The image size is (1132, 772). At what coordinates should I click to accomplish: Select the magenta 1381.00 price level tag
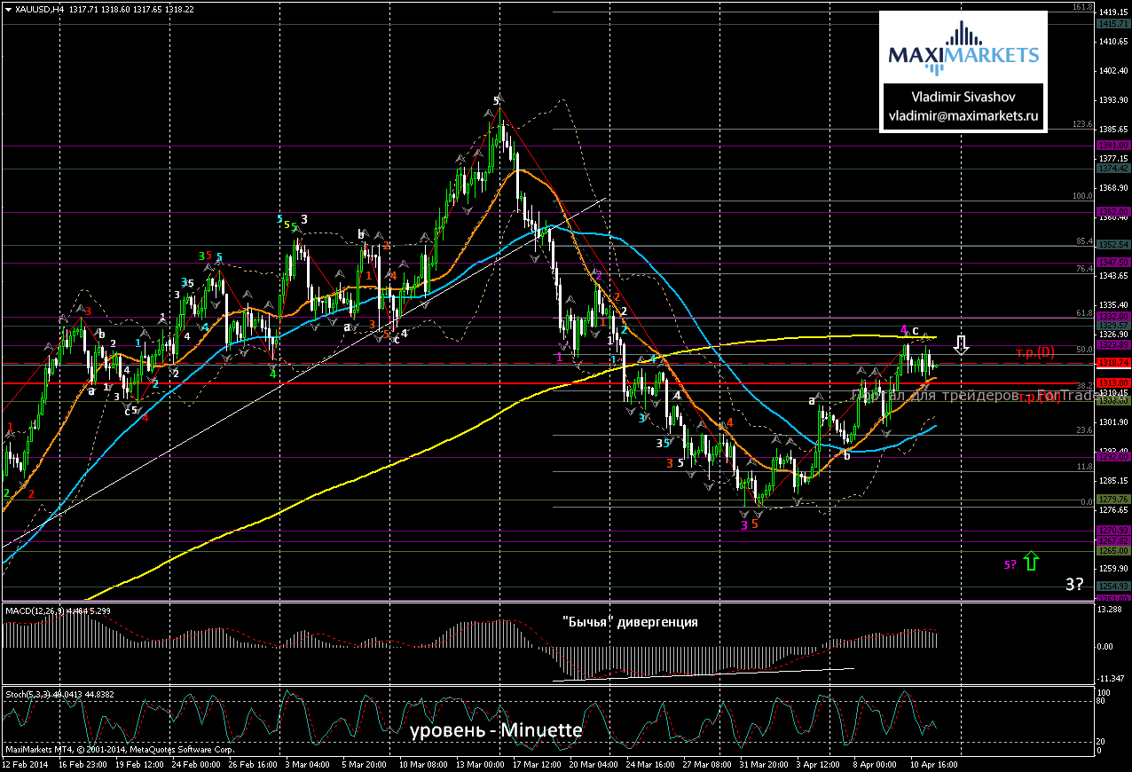pos(1112,146)
